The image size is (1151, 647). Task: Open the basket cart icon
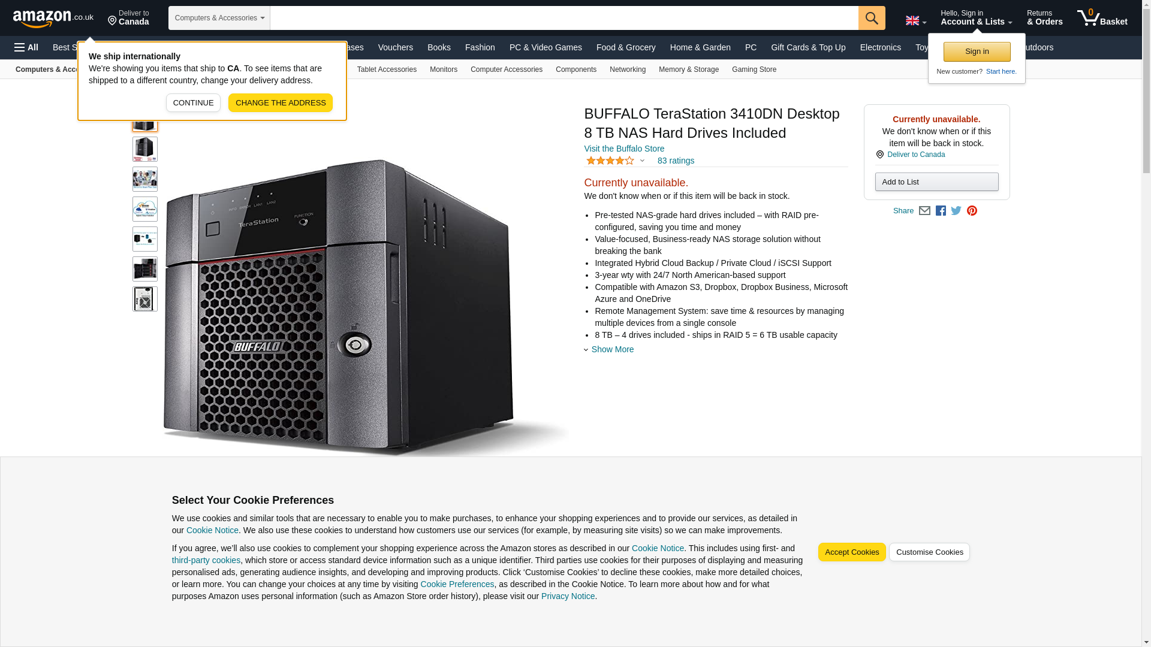pos(1102,18)
